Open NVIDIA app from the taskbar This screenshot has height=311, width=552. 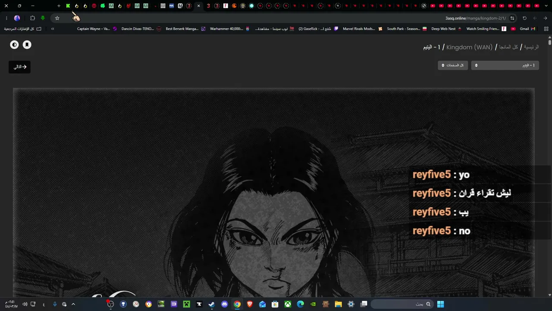tap(313, 304)
